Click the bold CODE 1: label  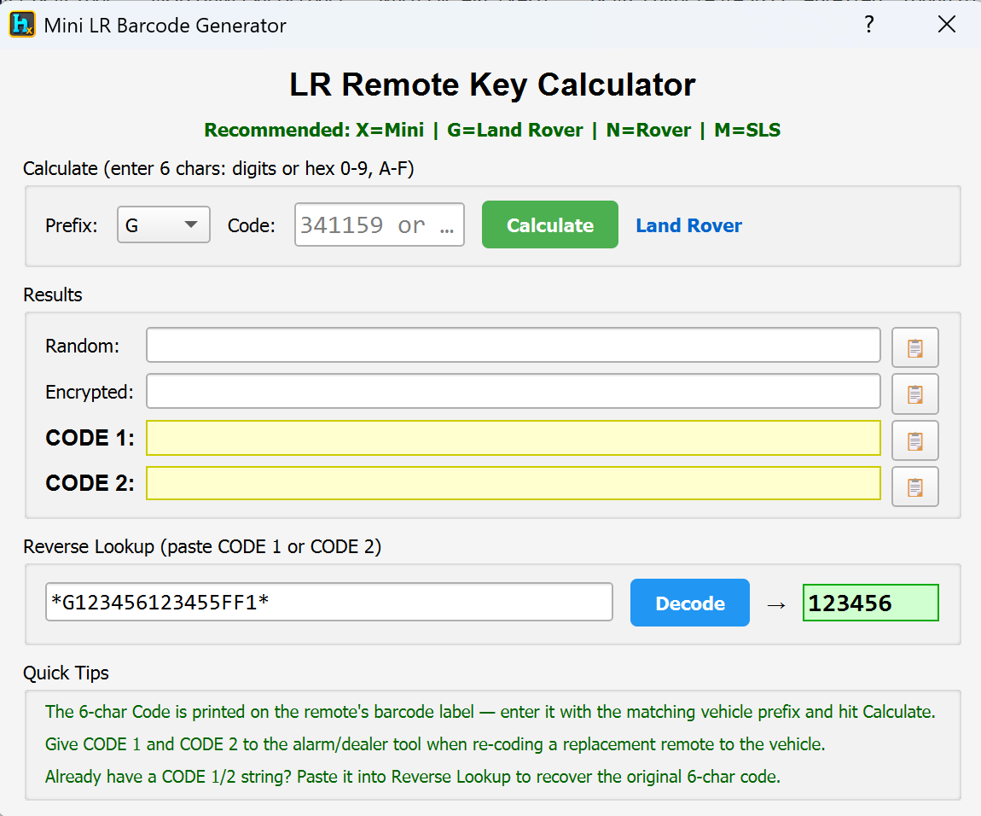click(x=90, y=438)
